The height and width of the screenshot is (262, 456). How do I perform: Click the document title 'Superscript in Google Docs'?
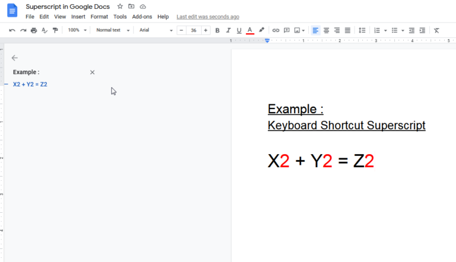[68, 7]
